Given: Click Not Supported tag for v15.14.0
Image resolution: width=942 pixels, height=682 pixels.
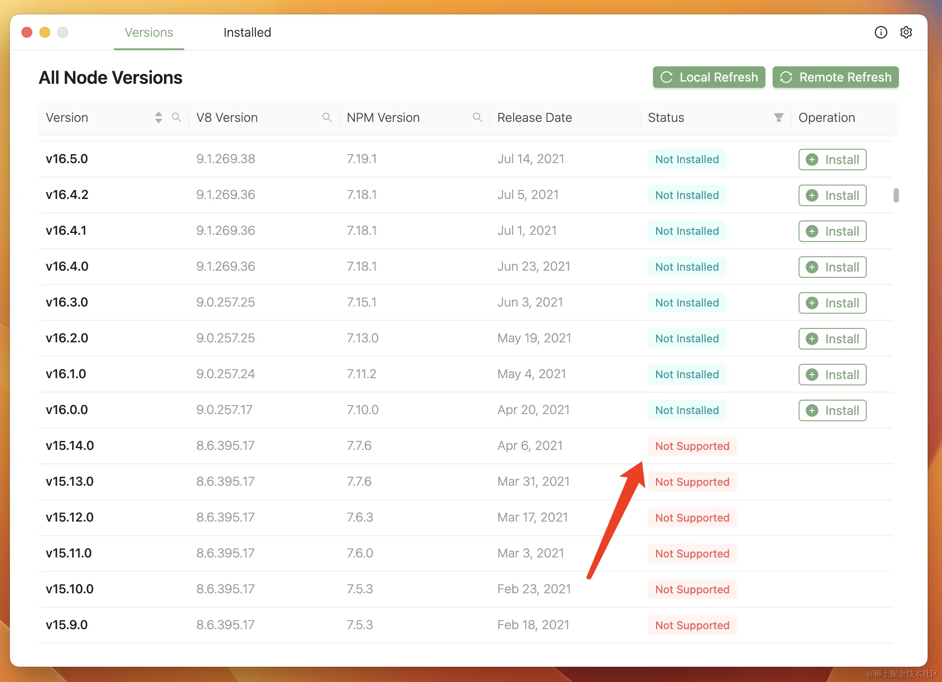Looking at the screenshot, I should [x=692, y=446].
